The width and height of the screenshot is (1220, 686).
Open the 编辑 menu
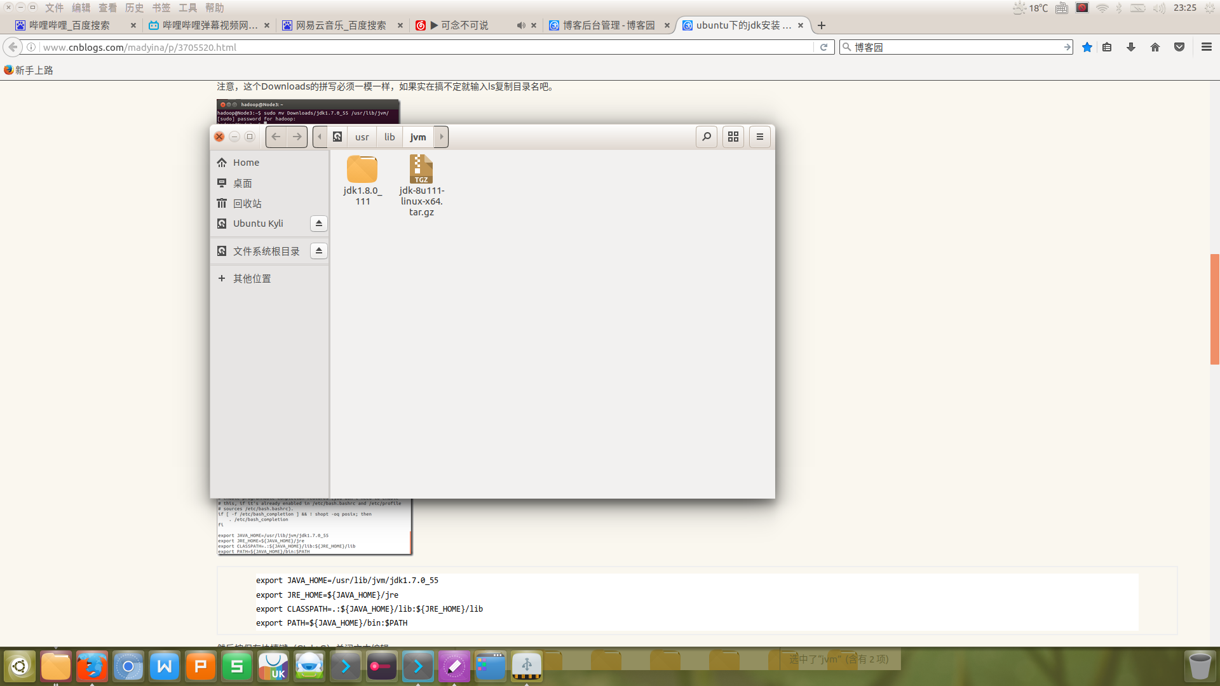click(81, 8)
